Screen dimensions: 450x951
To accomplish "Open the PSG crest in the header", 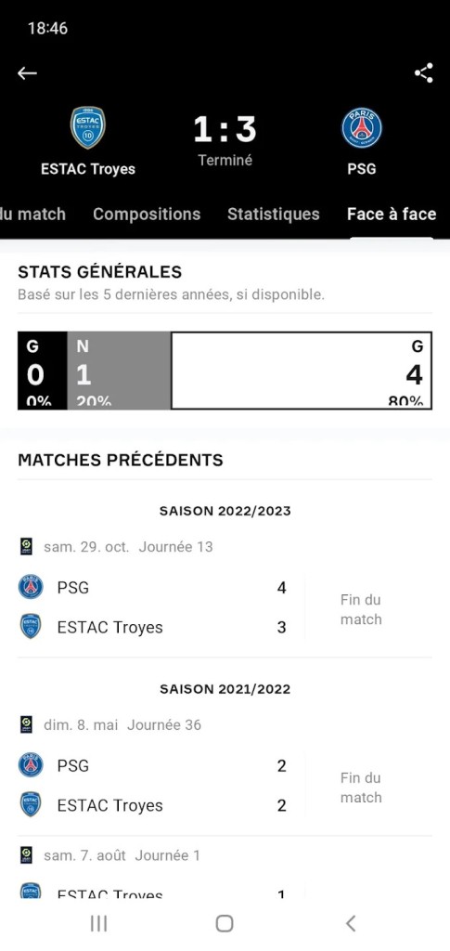I will (362, 128).
